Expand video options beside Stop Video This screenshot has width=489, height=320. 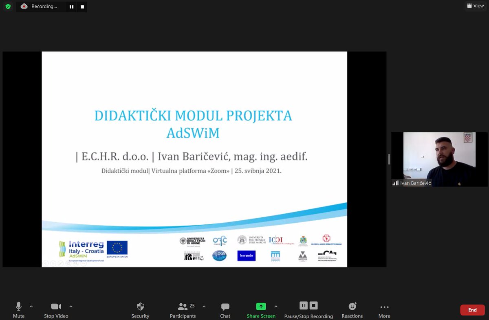(x=71, y=307)
